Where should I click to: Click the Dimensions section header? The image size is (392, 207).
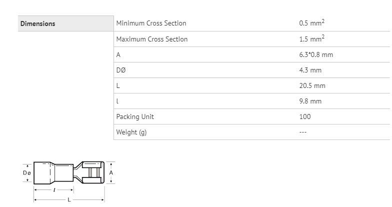(x=38, y=24)
